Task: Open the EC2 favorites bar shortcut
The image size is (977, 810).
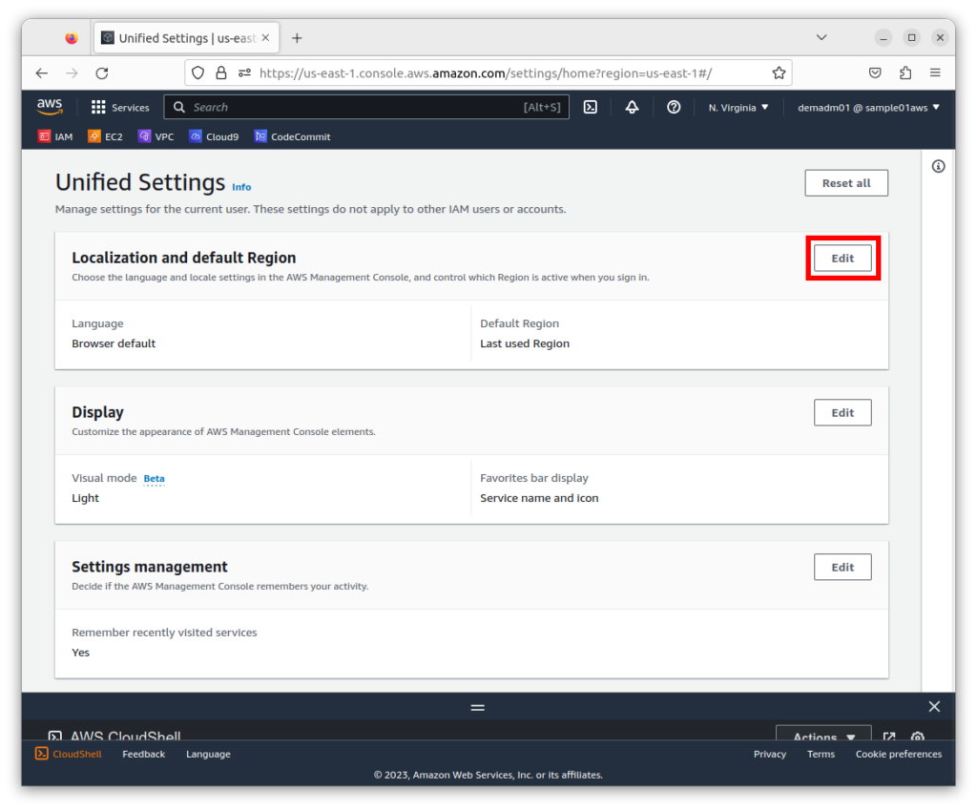Action: tap(105, 136)
